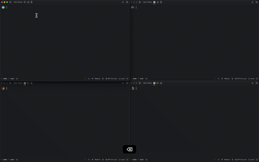Click the worktree icon beside main in the bottom-left window
259x162 pixels.
tap(17, 160)
